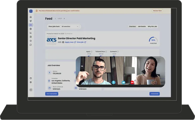Click the salary value 175,545.09
This screenshot has height=120, width=195.
[57, 73]
